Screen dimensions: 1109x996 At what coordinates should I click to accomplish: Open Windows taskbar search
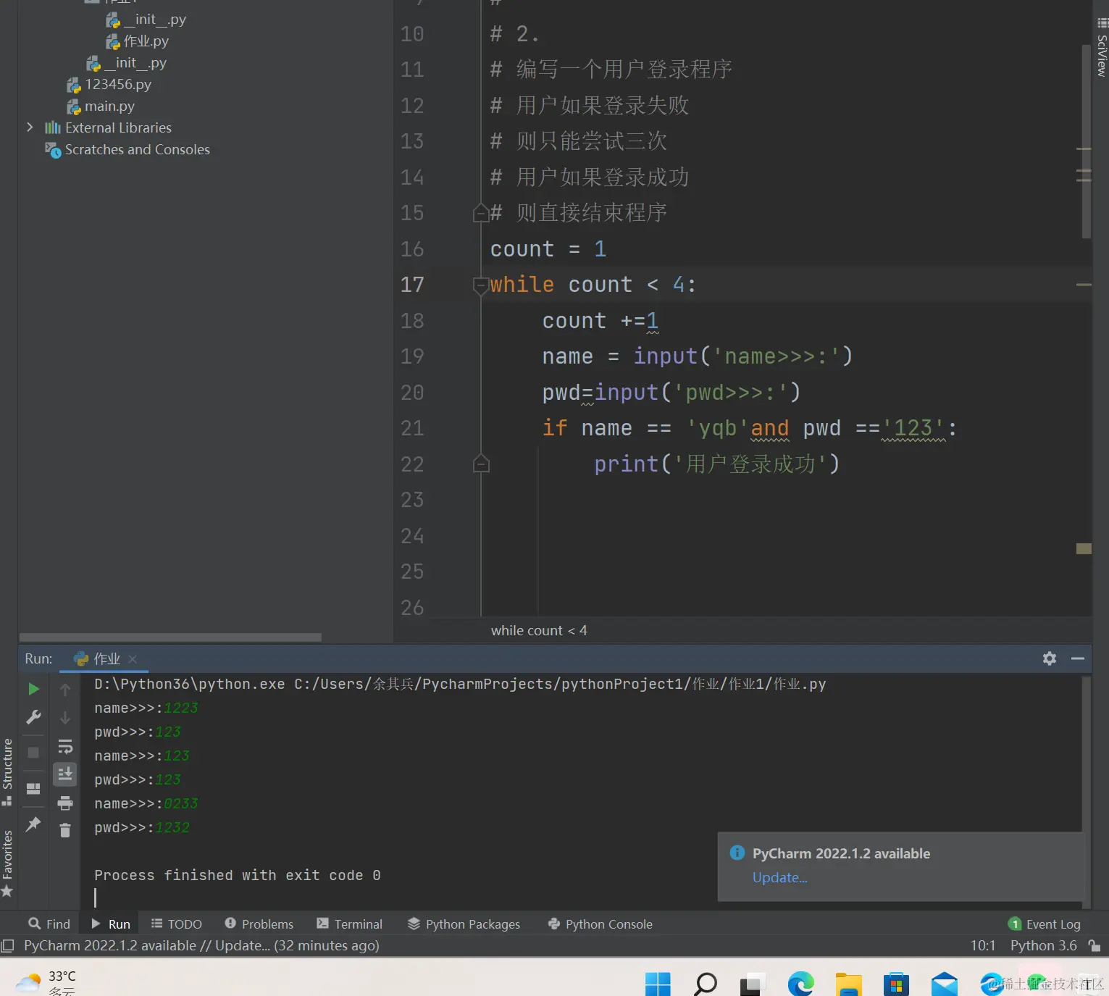[x=706, y=984]
